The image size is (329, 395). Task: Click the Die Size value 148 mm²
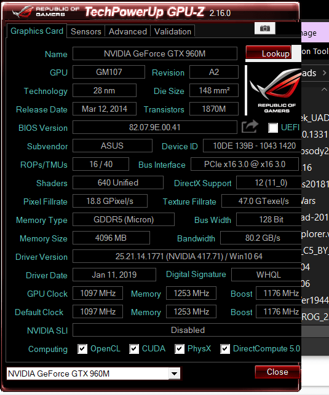tap(214, 90)
